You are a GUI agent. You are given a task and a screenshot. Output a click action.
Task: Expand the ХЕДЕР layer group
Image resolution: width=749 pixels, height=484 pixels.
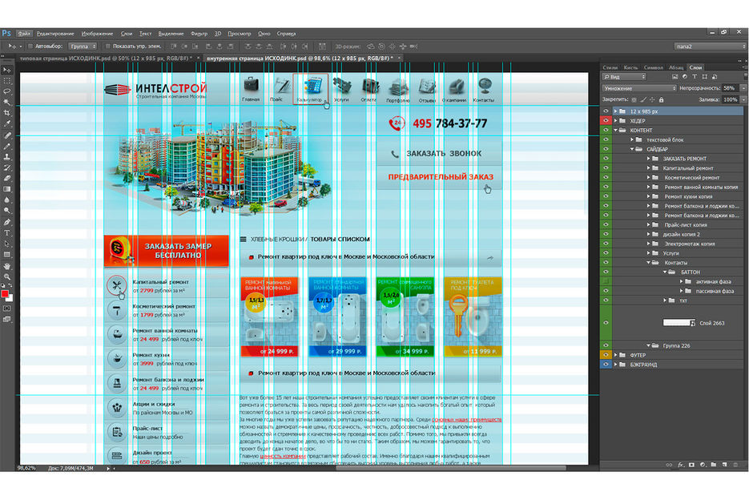point(616,121)
